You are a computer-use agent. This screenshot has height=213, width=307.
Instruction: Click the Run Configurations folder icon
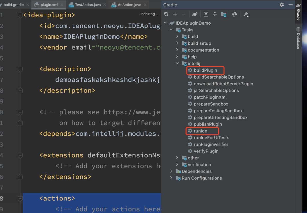click(178, 178)
